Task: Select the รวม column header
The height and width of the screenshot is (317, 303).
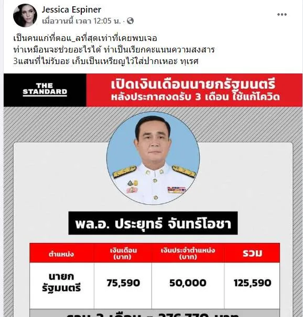Action: click(x=252, y=253)
